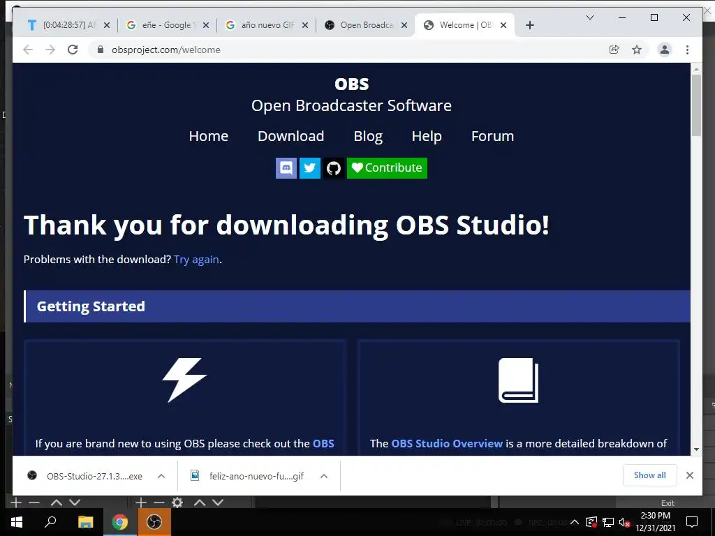715x536 pixels.
Task: Click the Home navigation link
Action: coord(208,136)
